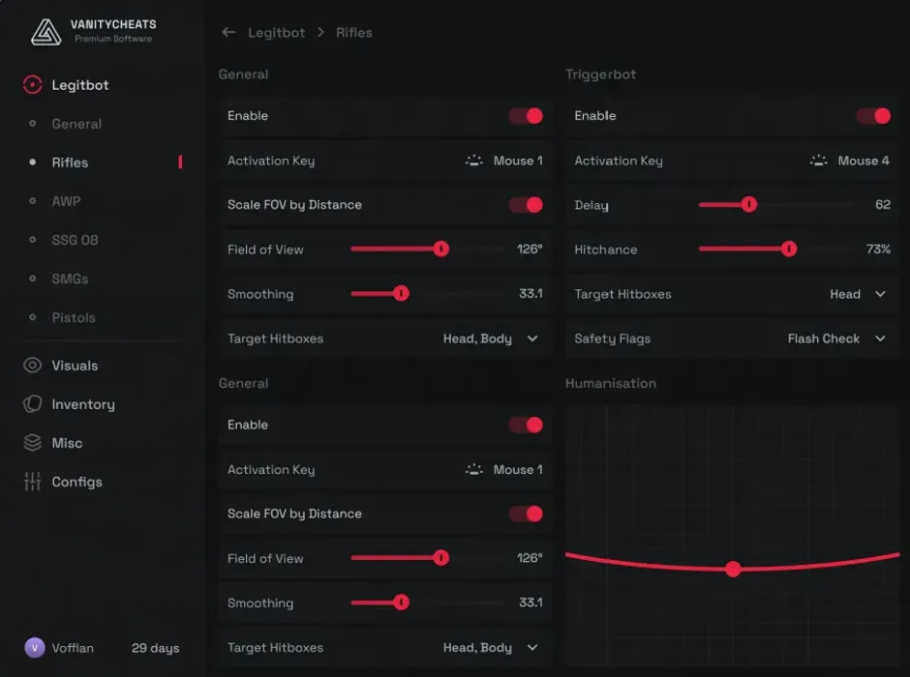Click the Hitchance slider handle

coord(789,249)
